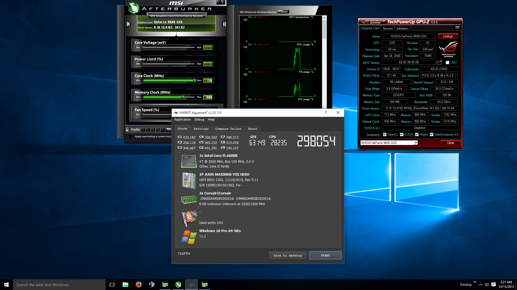This screenshot has width=517, height=290.
Task: Open the Help menu in Aquamark
Action: coord(211,119)
